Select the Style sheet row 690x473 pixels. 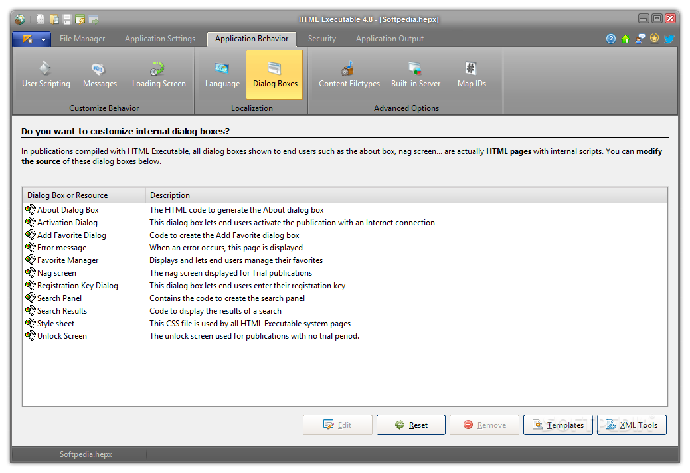pyautogui.click(x=345, y=324)
